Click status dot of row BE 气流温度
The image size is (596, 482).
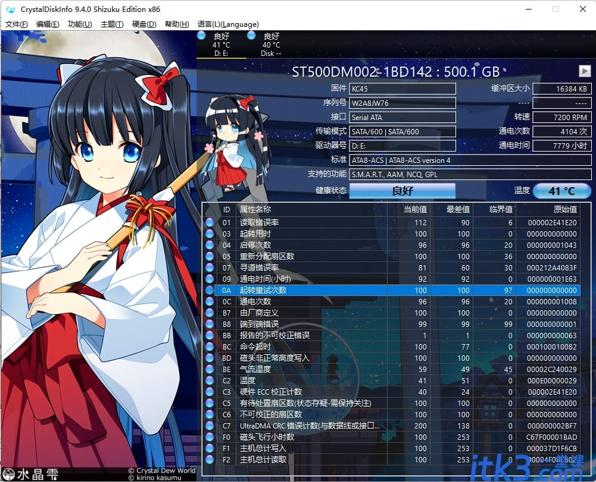click(x=210, y=369)
